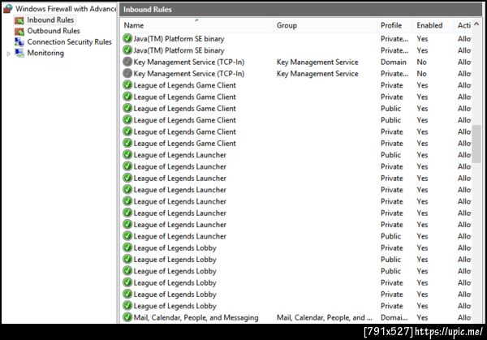The image size is (487, 340).
Task: Select the first League of Legends Game Client rule
Action: pyautogui.click(x=185, y=85)
